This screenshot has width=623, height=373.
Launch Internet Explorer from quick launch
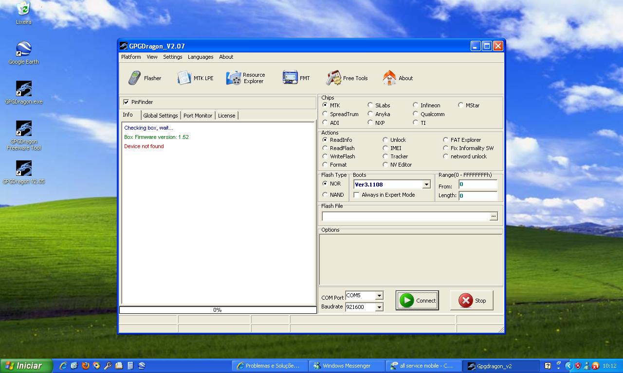tap(63, 366)
